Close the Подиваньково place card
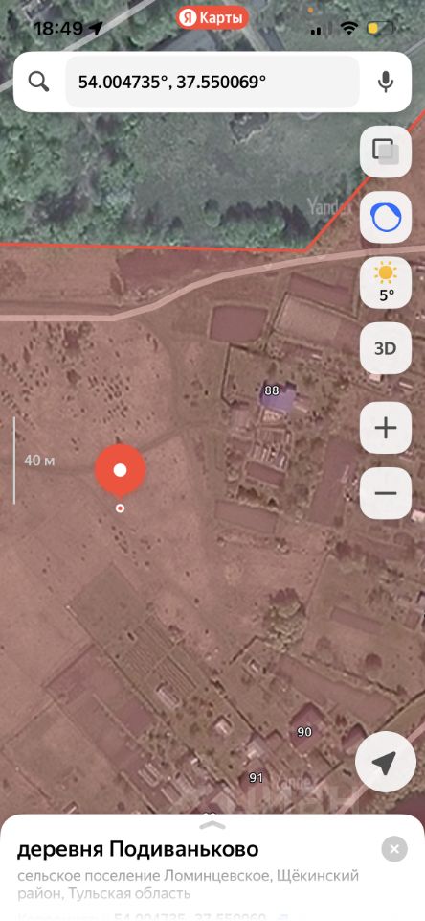The height and width of the screenshot is (921, 425). pyautogui.click(x=394, y=849)
